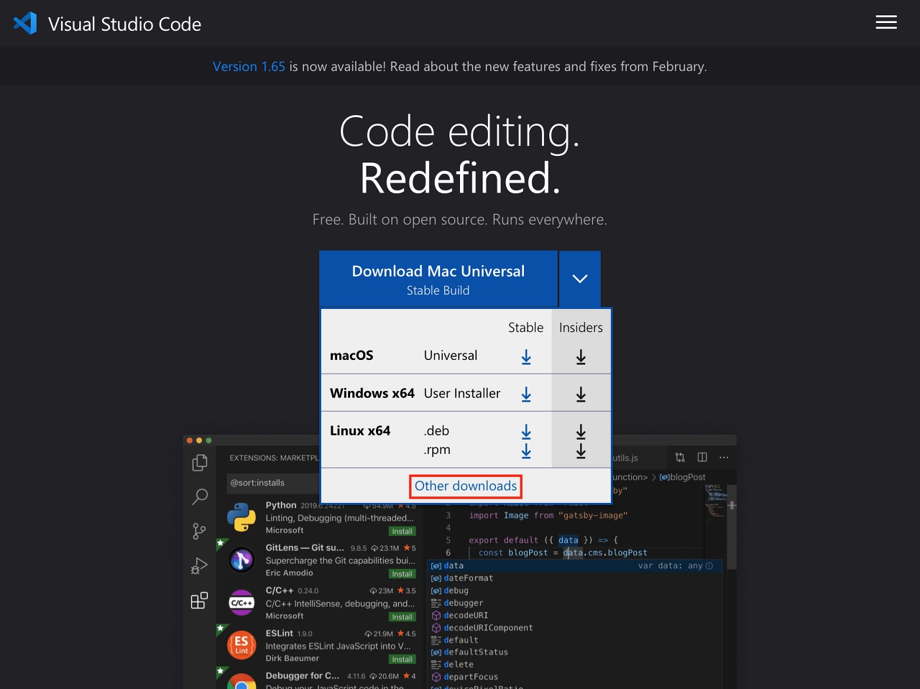Download Windows x64 Insiders User Installer
920x689 pixels.
(x=581, y=394)
